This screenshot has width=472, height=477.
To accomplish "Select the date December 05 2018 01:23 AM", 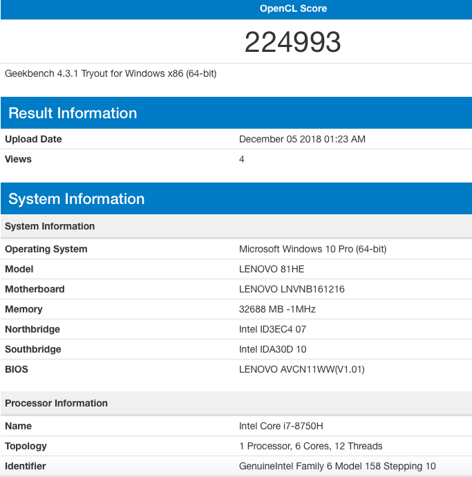I will click(302, 139).
